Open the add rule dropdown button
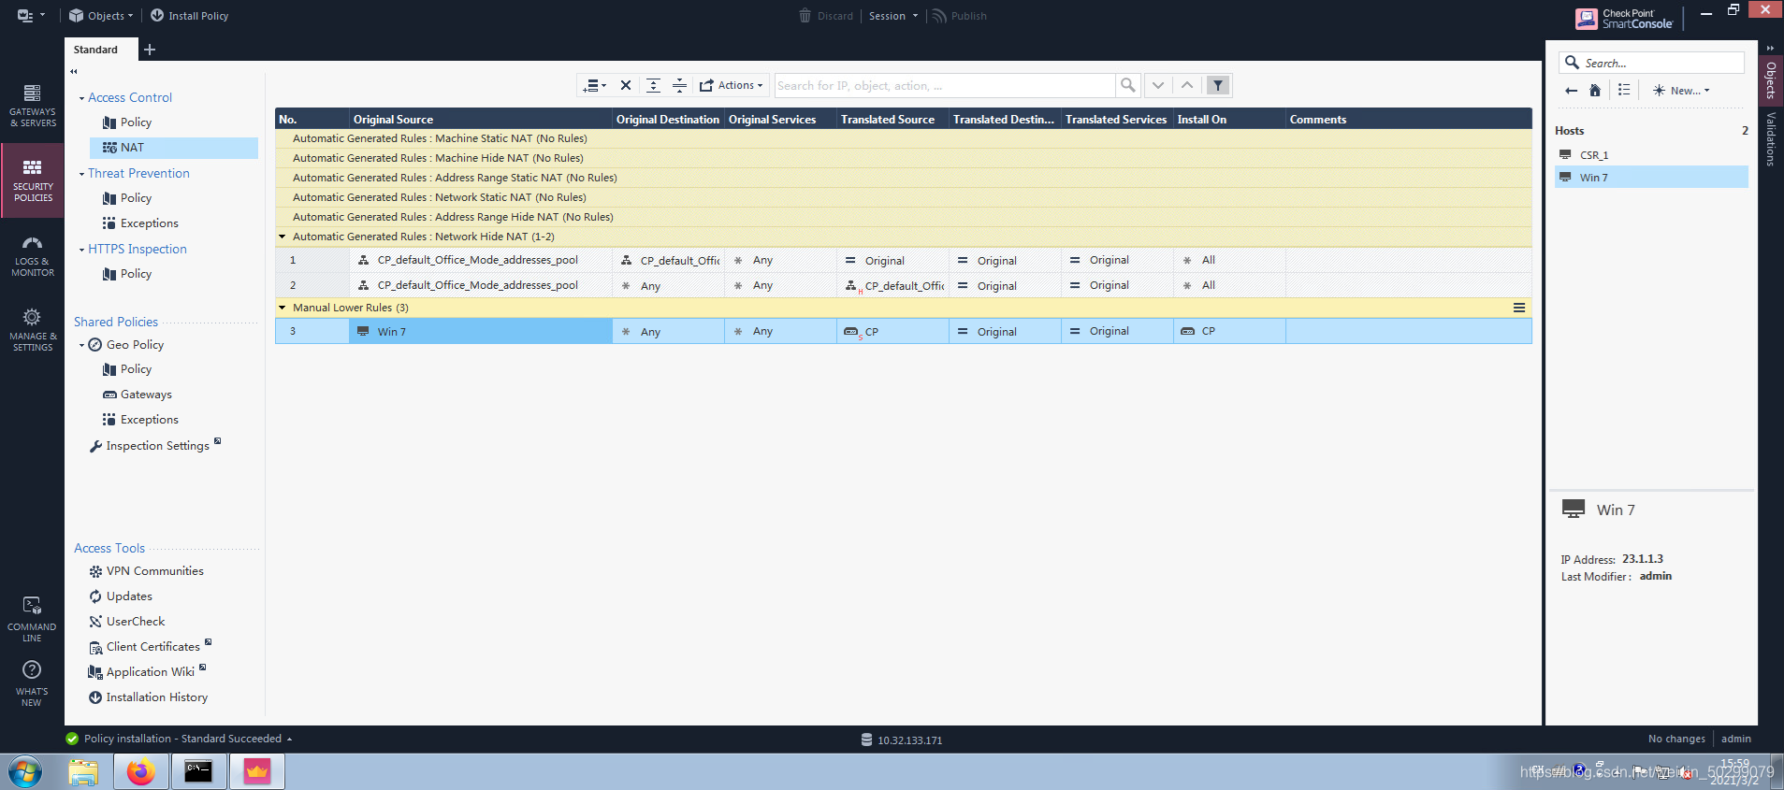 [x=594, y=85]
